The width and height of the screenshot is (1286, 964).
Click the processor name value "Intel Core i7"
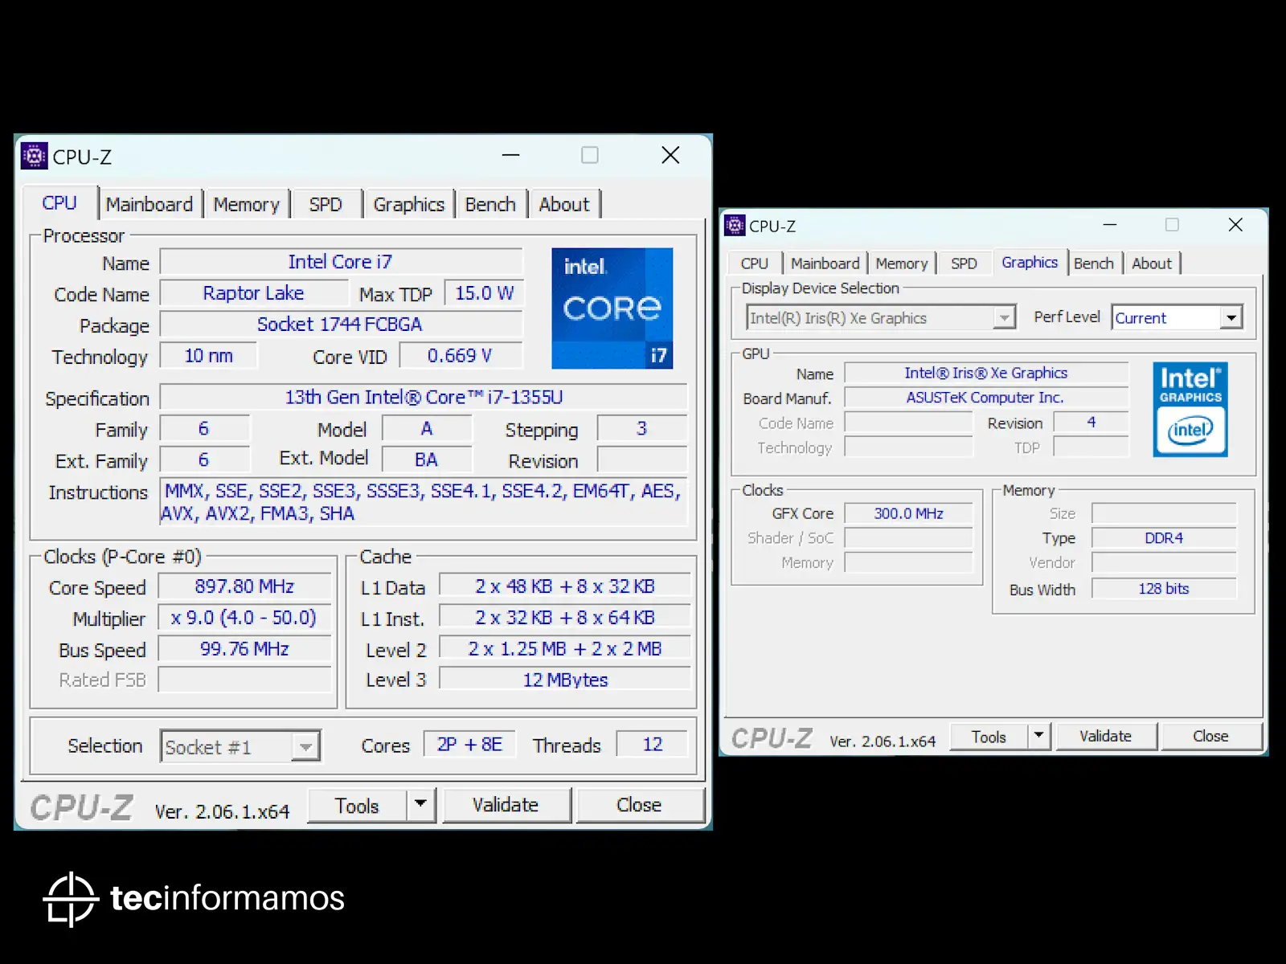[x=341, y=262]
